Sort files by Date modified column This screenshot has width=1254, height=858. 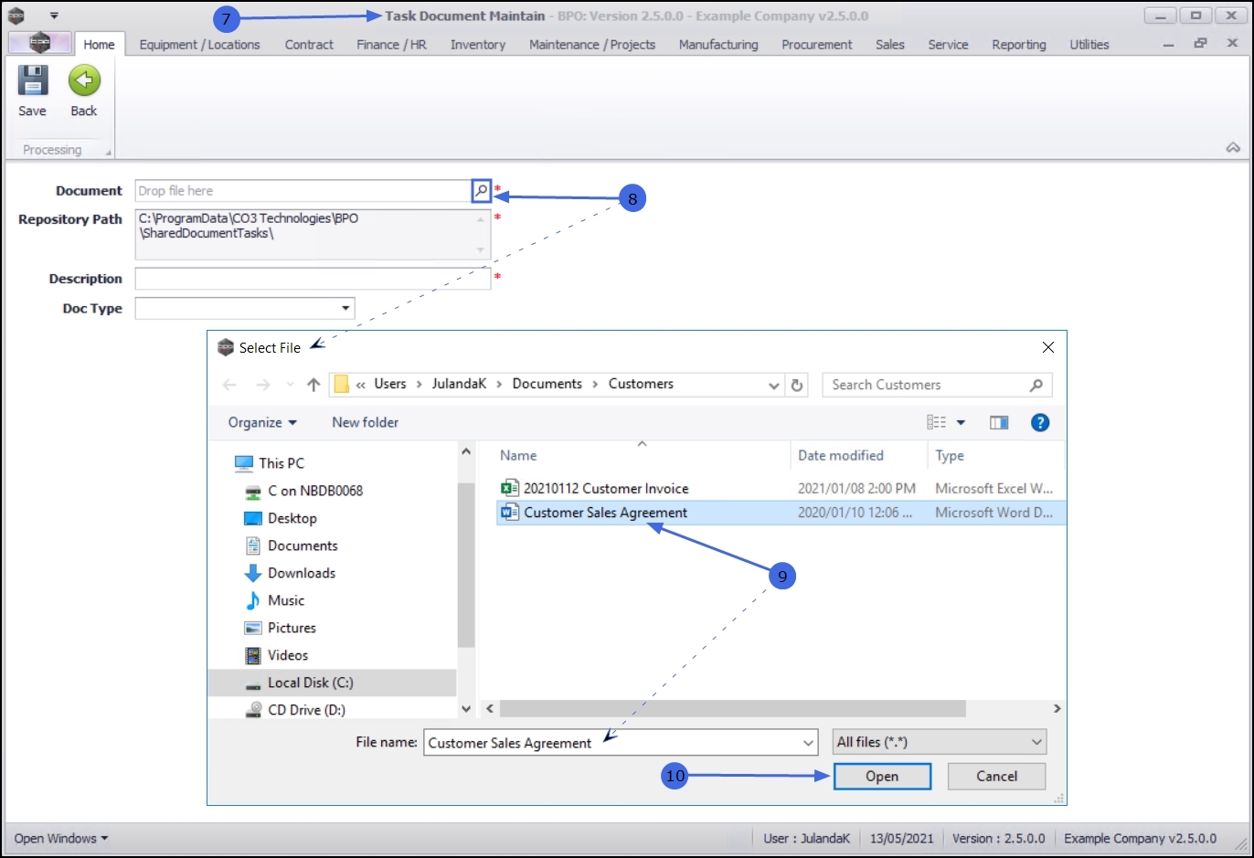841,455
